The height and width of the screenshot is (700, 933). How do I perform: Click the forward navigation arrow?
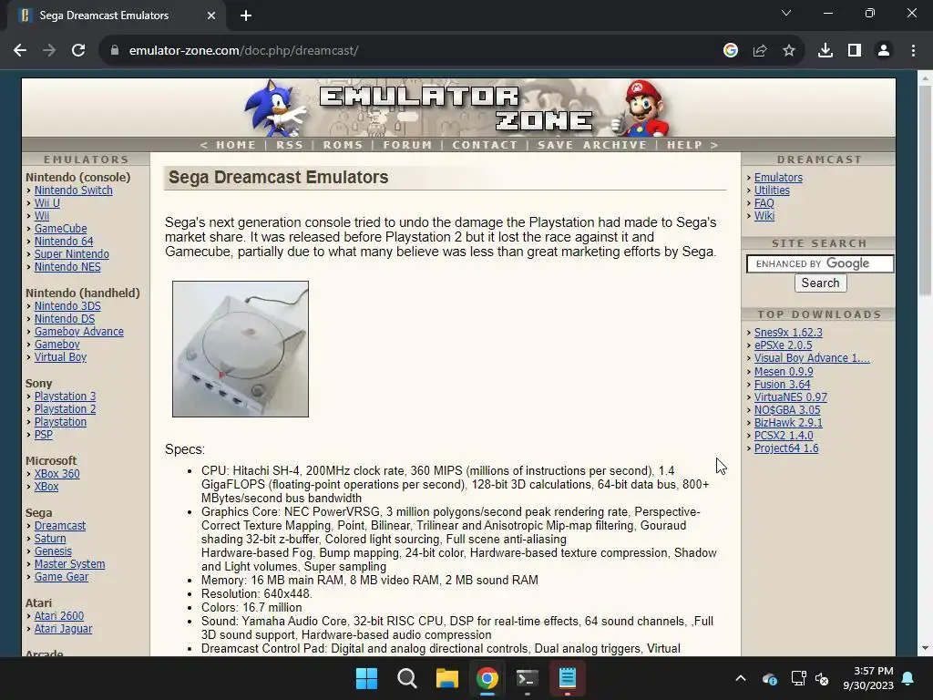(x=49, y=51)
